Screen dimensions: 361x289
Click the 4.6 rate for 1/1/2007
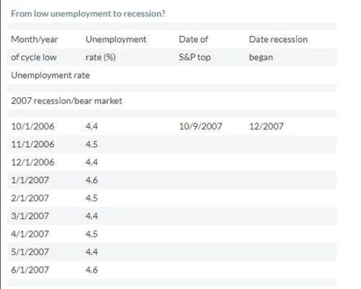point(92,180)
